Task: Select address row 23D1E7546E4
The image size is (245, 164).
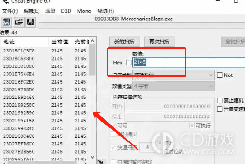Action: click(x=45, y=74)
